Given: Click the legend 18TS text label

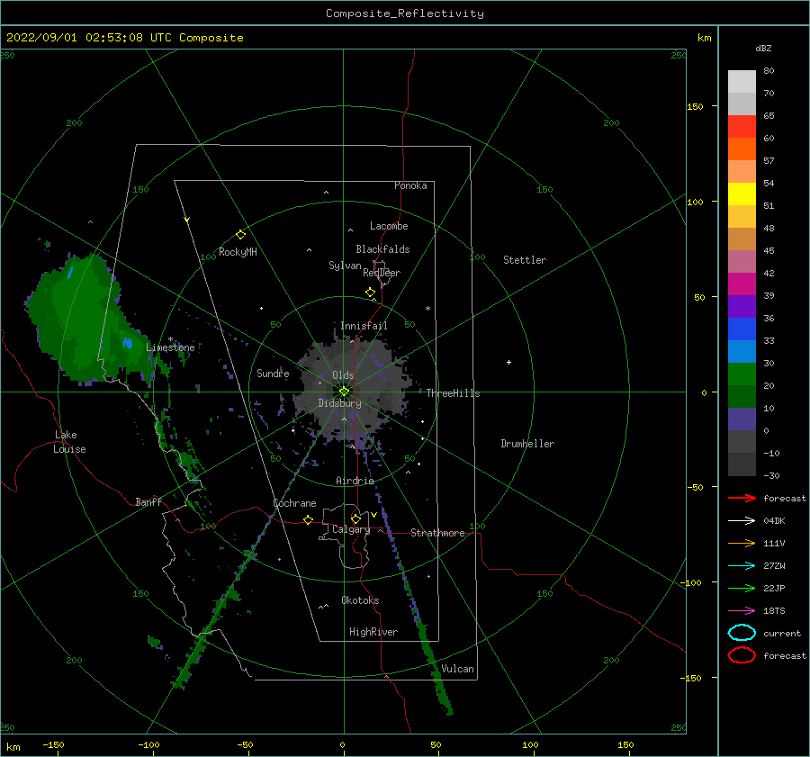Looking at the screenshot, I should pyautogui.click(x=774, y=611).
